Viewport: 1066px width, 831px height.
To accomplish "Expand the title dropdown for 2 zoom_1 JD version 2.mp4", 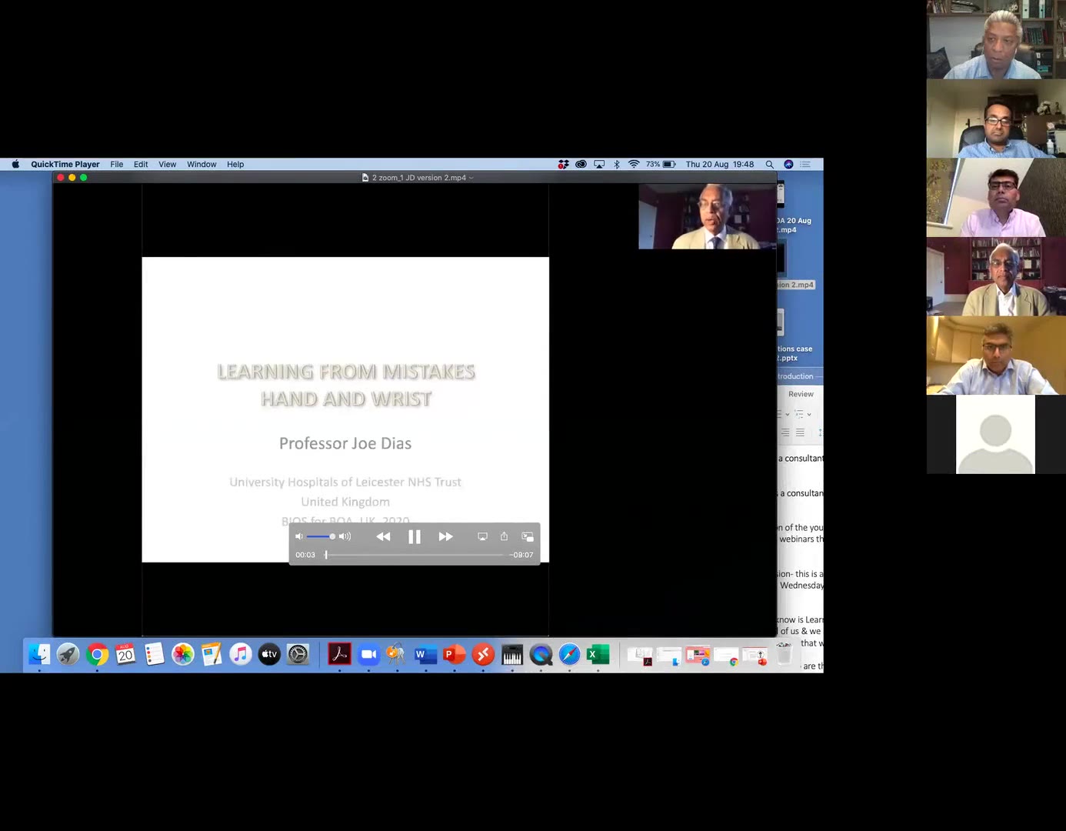I will coord(471,178).
